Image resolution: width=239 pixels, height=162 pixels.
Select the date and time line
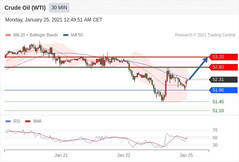click(x=54, y=20)
